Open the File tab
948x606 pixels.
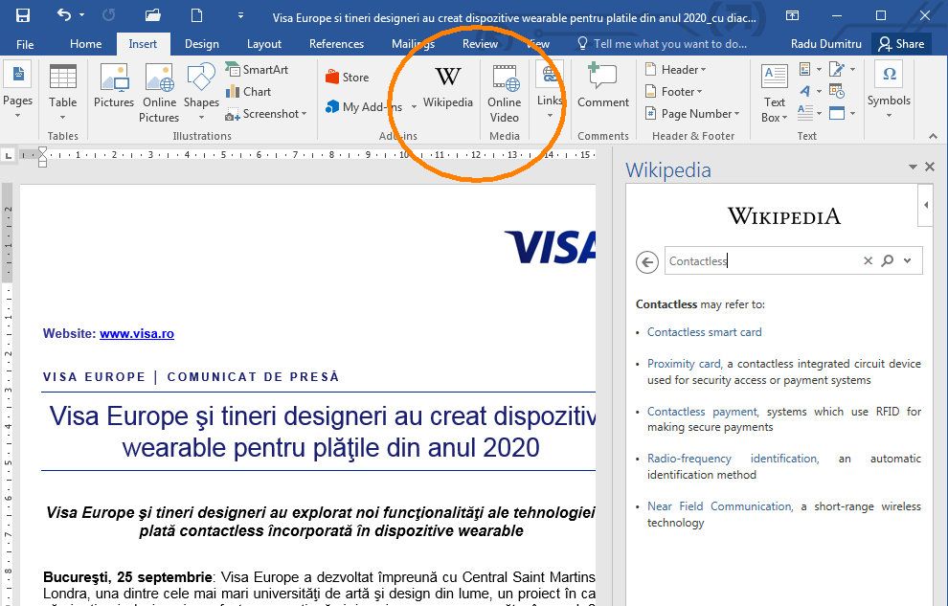pyautogui.click(x=25, y=44)
